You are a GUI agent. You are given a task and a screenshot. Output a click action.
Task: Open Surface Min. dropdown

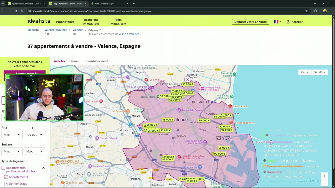tap(12, 151)
